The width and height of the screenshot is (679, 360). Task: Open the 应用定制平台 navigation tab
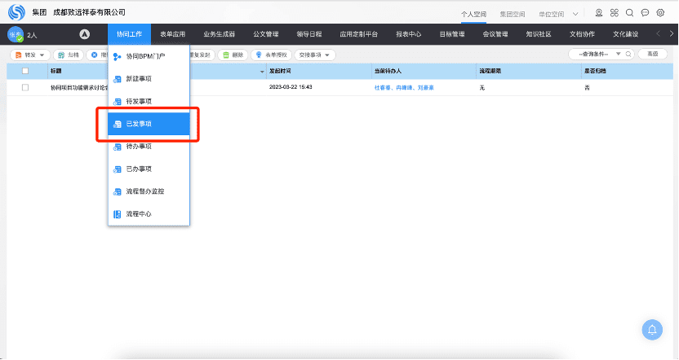358,34
